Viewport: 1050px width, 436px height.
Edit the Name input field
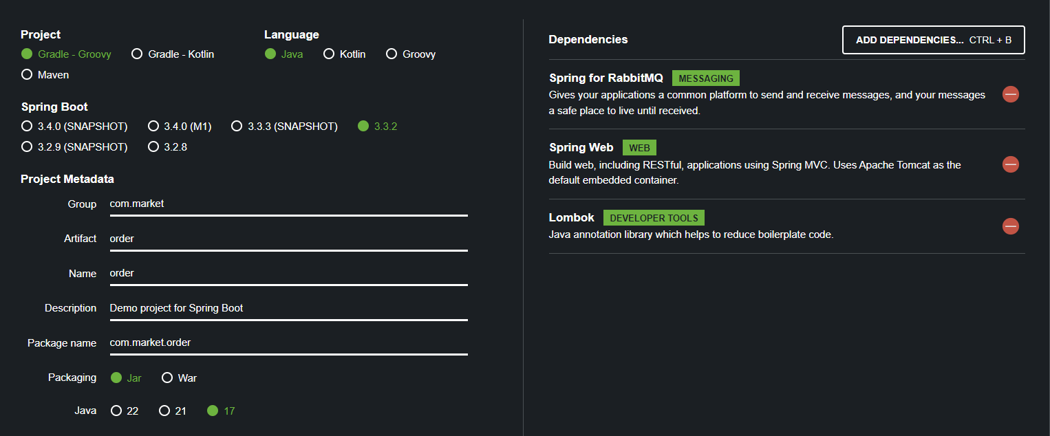288,273
